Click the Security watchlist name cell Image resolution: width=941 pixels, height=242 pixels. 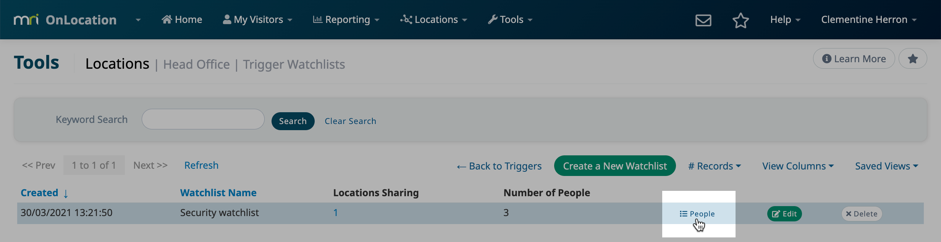click(x=220, y=213)
